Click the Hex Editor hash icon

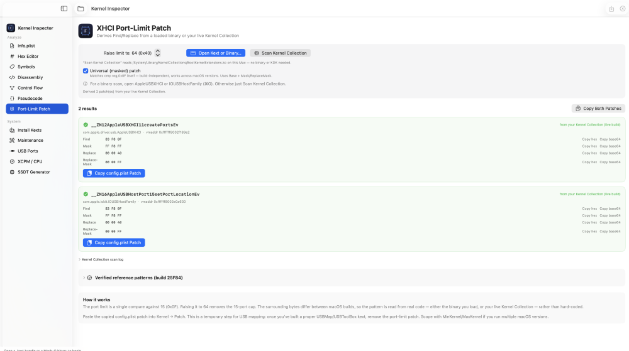[x=12, y=57]
